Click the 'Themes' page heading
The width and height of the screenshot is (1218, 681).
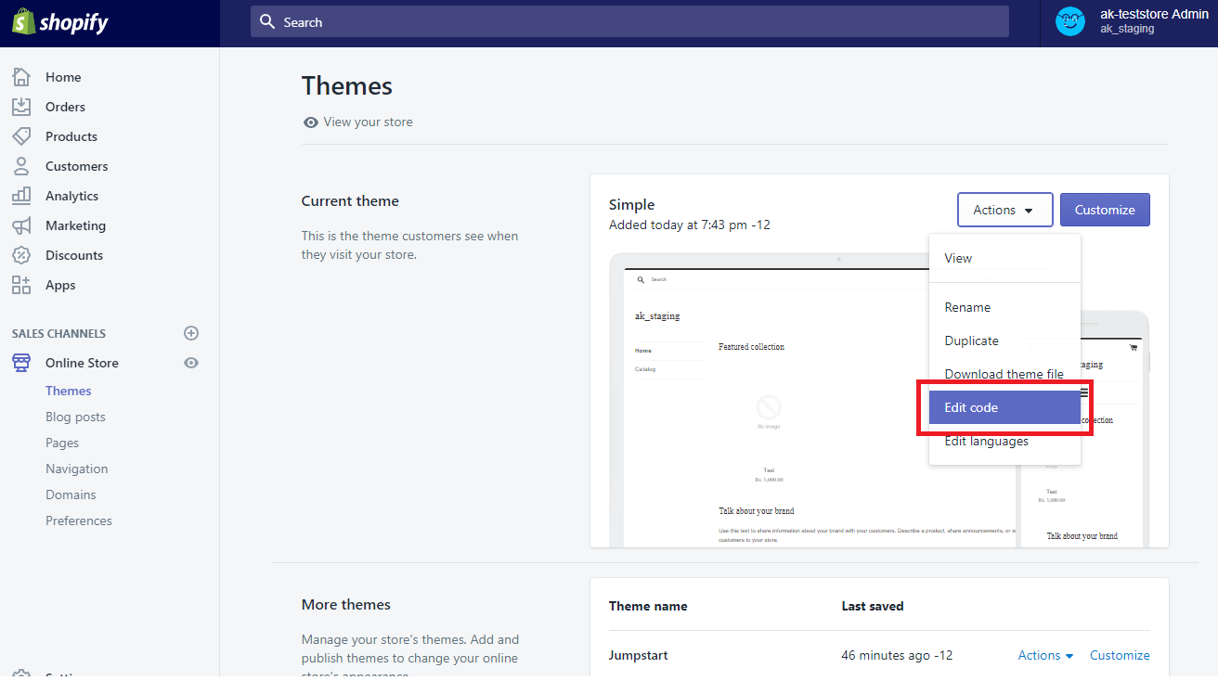pos(347,86)
